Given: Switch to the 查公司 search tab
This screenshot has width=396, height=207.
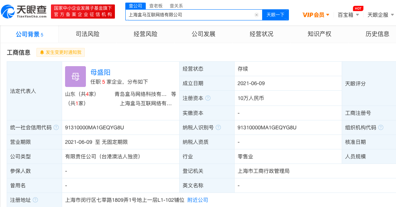Looking at the screenshot, I should pyautogui.click(x=136, y=6).
